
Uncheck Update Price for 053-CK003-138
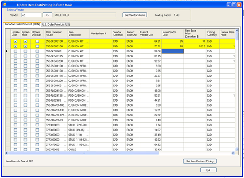point(25,46)
